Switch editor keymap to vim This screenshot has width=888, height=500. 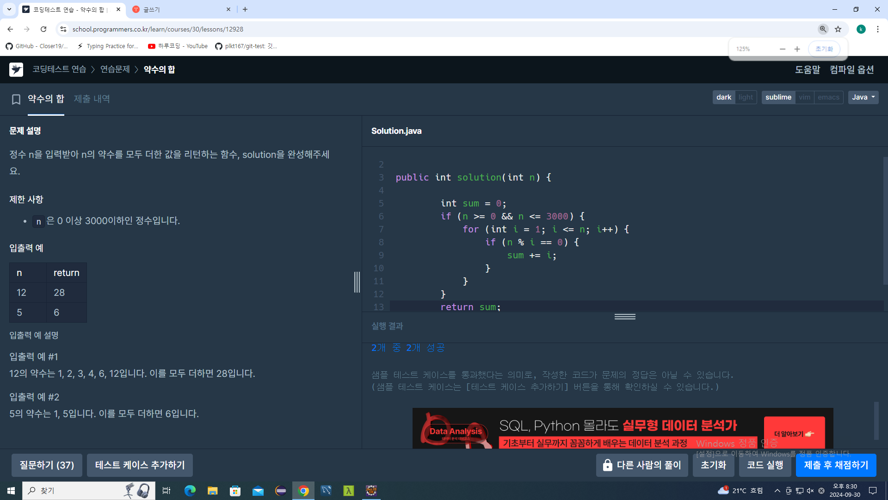click(804, 97)
